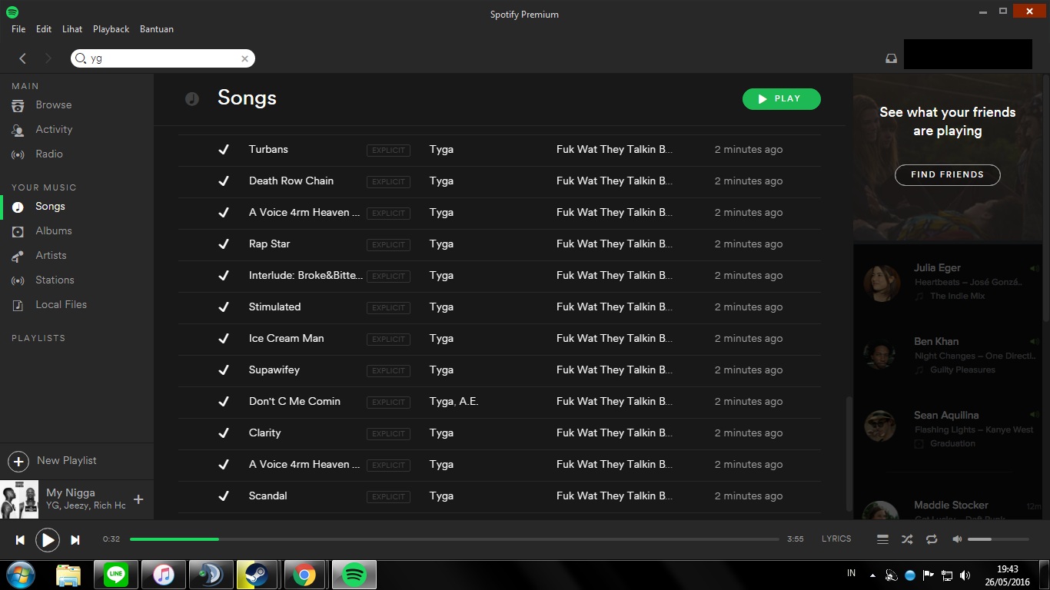Uncheck saved mark for Death Row Chain

click(x=224, y=181)
